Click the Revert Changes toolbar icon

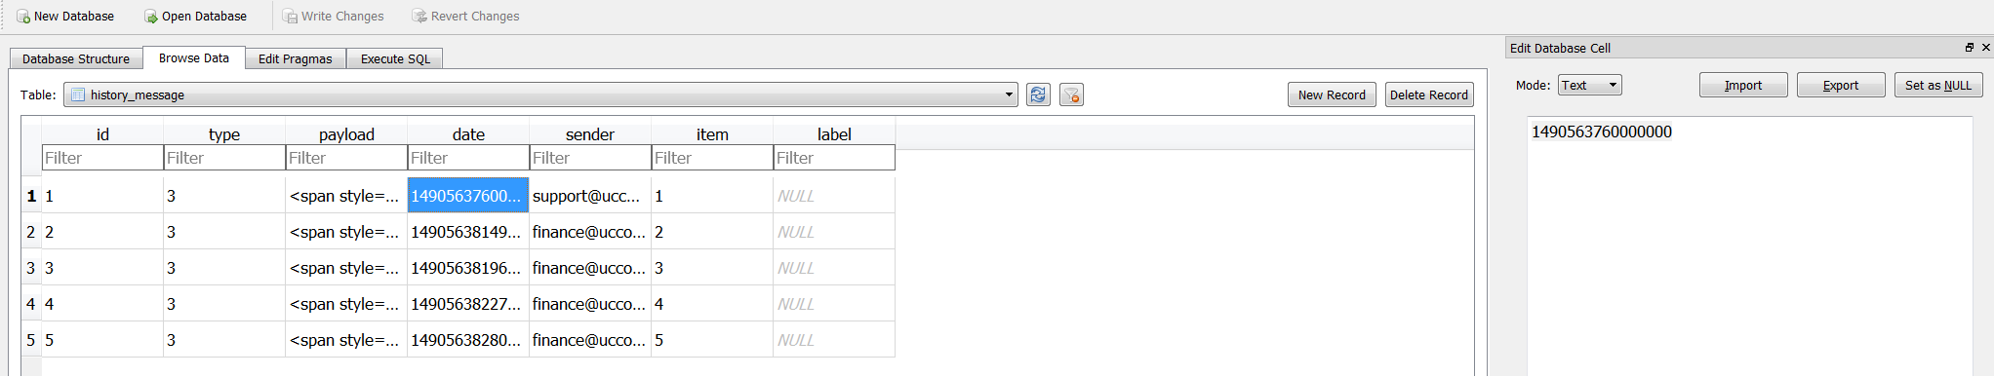pyautogui.click(x=419, y=17)
